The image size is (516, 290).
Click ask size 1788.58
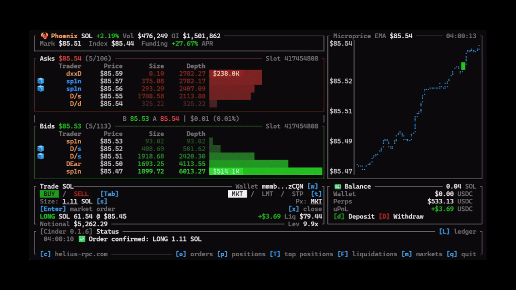click(151, 96)
